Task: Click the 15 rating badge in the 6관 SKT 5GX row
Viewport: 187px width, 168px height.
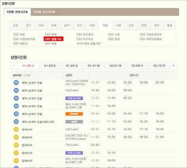Action: (x=16, y=137)
